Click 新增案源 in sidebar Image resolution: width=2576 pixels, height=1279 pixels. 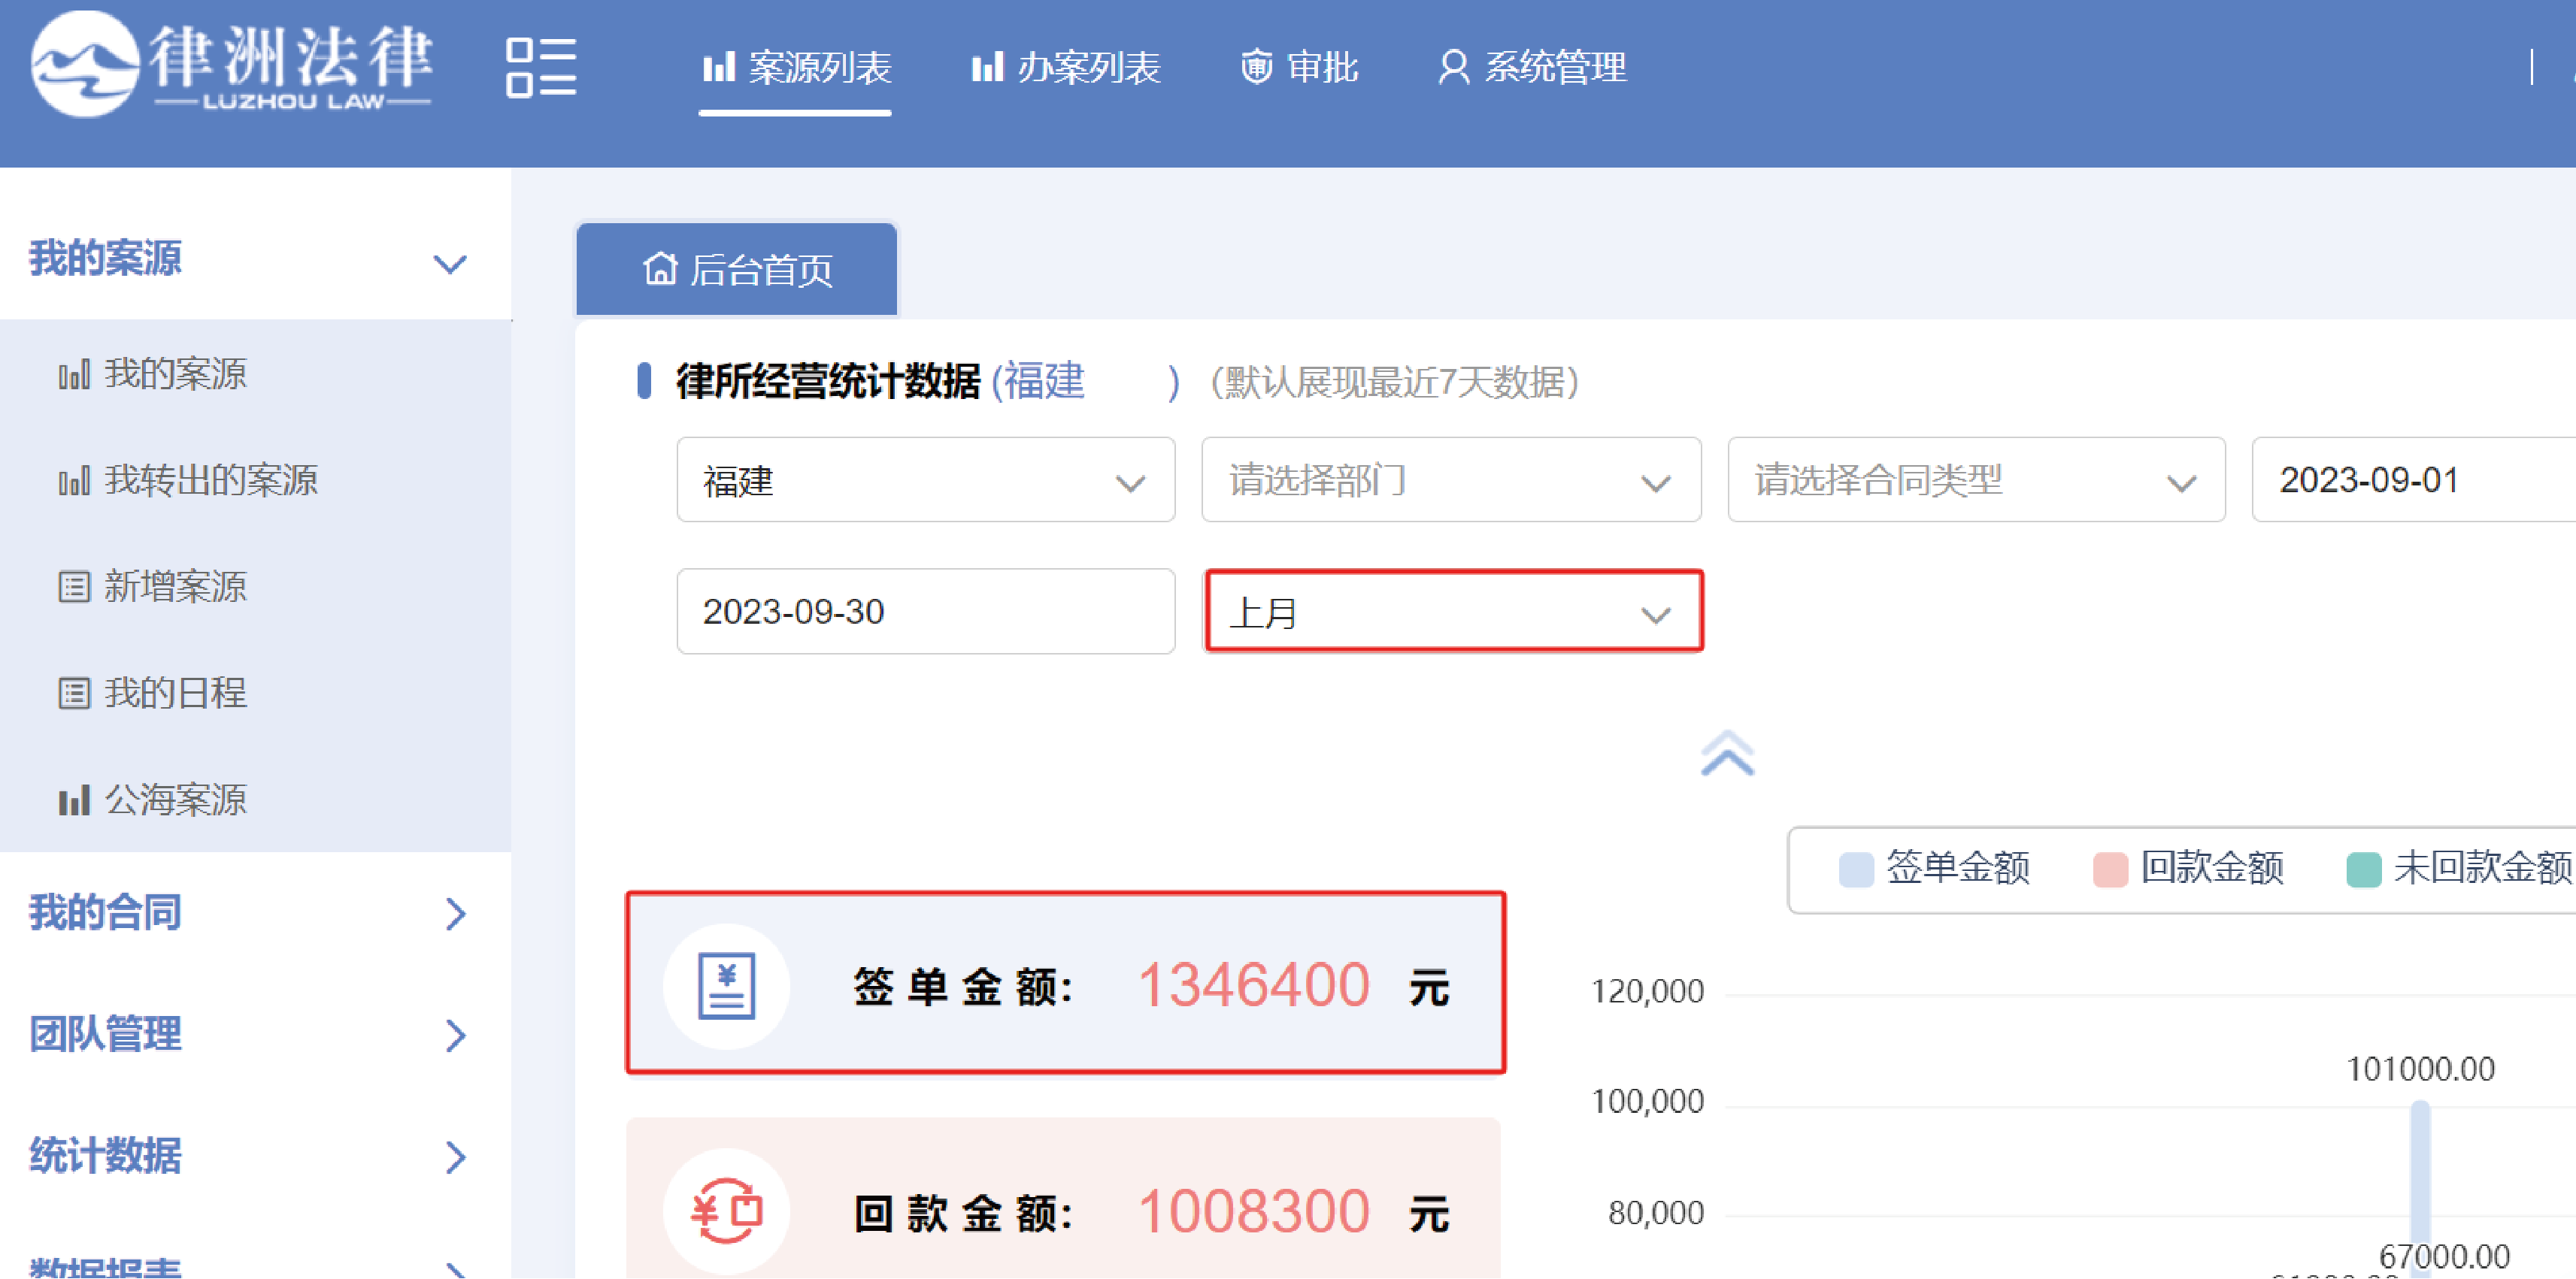coord(175,587)
